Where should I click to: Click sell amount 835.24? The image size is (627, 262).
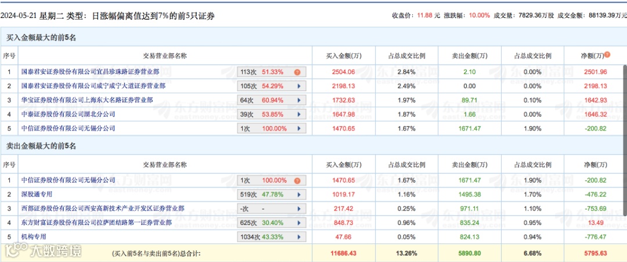point(470,223)
